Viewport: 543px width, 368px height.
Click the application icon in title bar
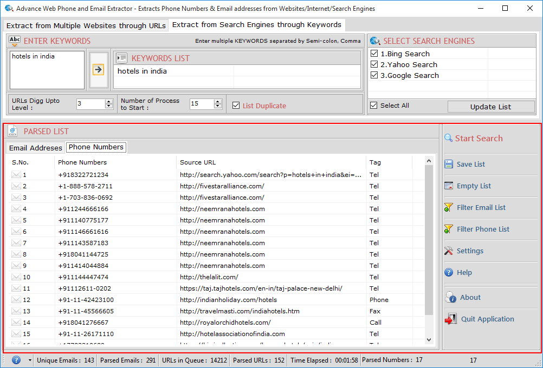point(9,8)
